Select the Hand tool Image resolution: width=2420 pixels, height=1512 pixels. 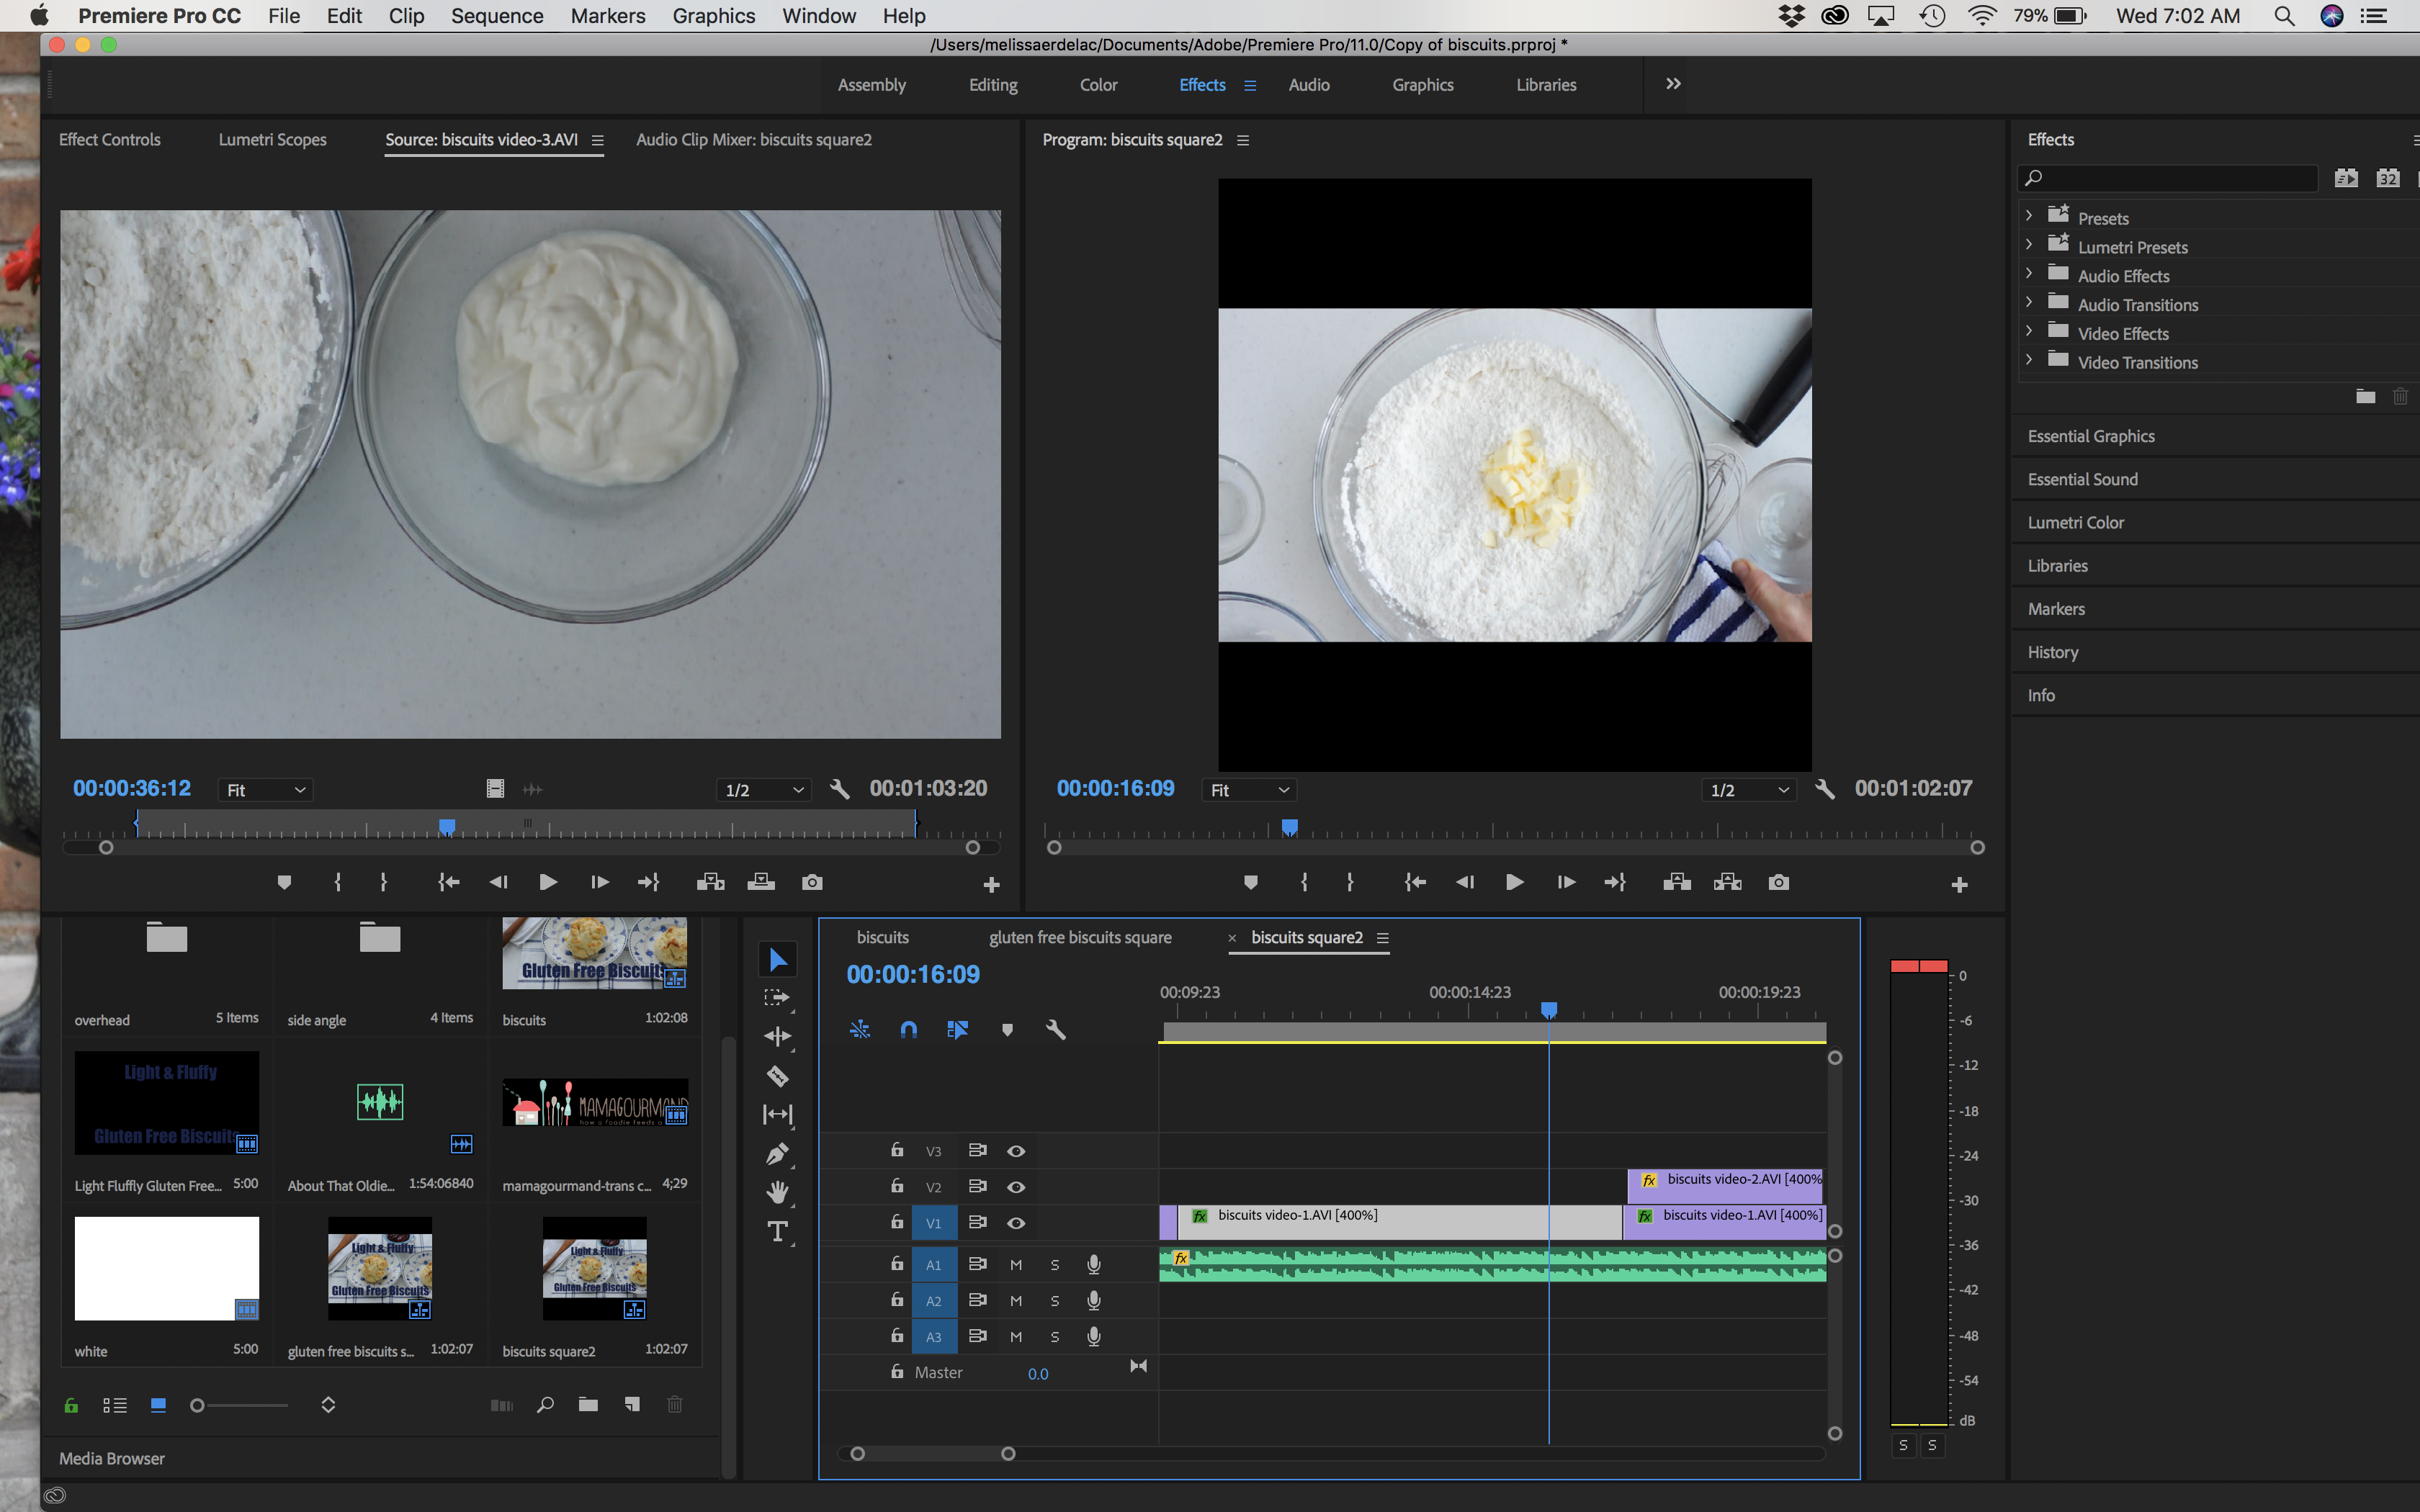[777, 1192]
